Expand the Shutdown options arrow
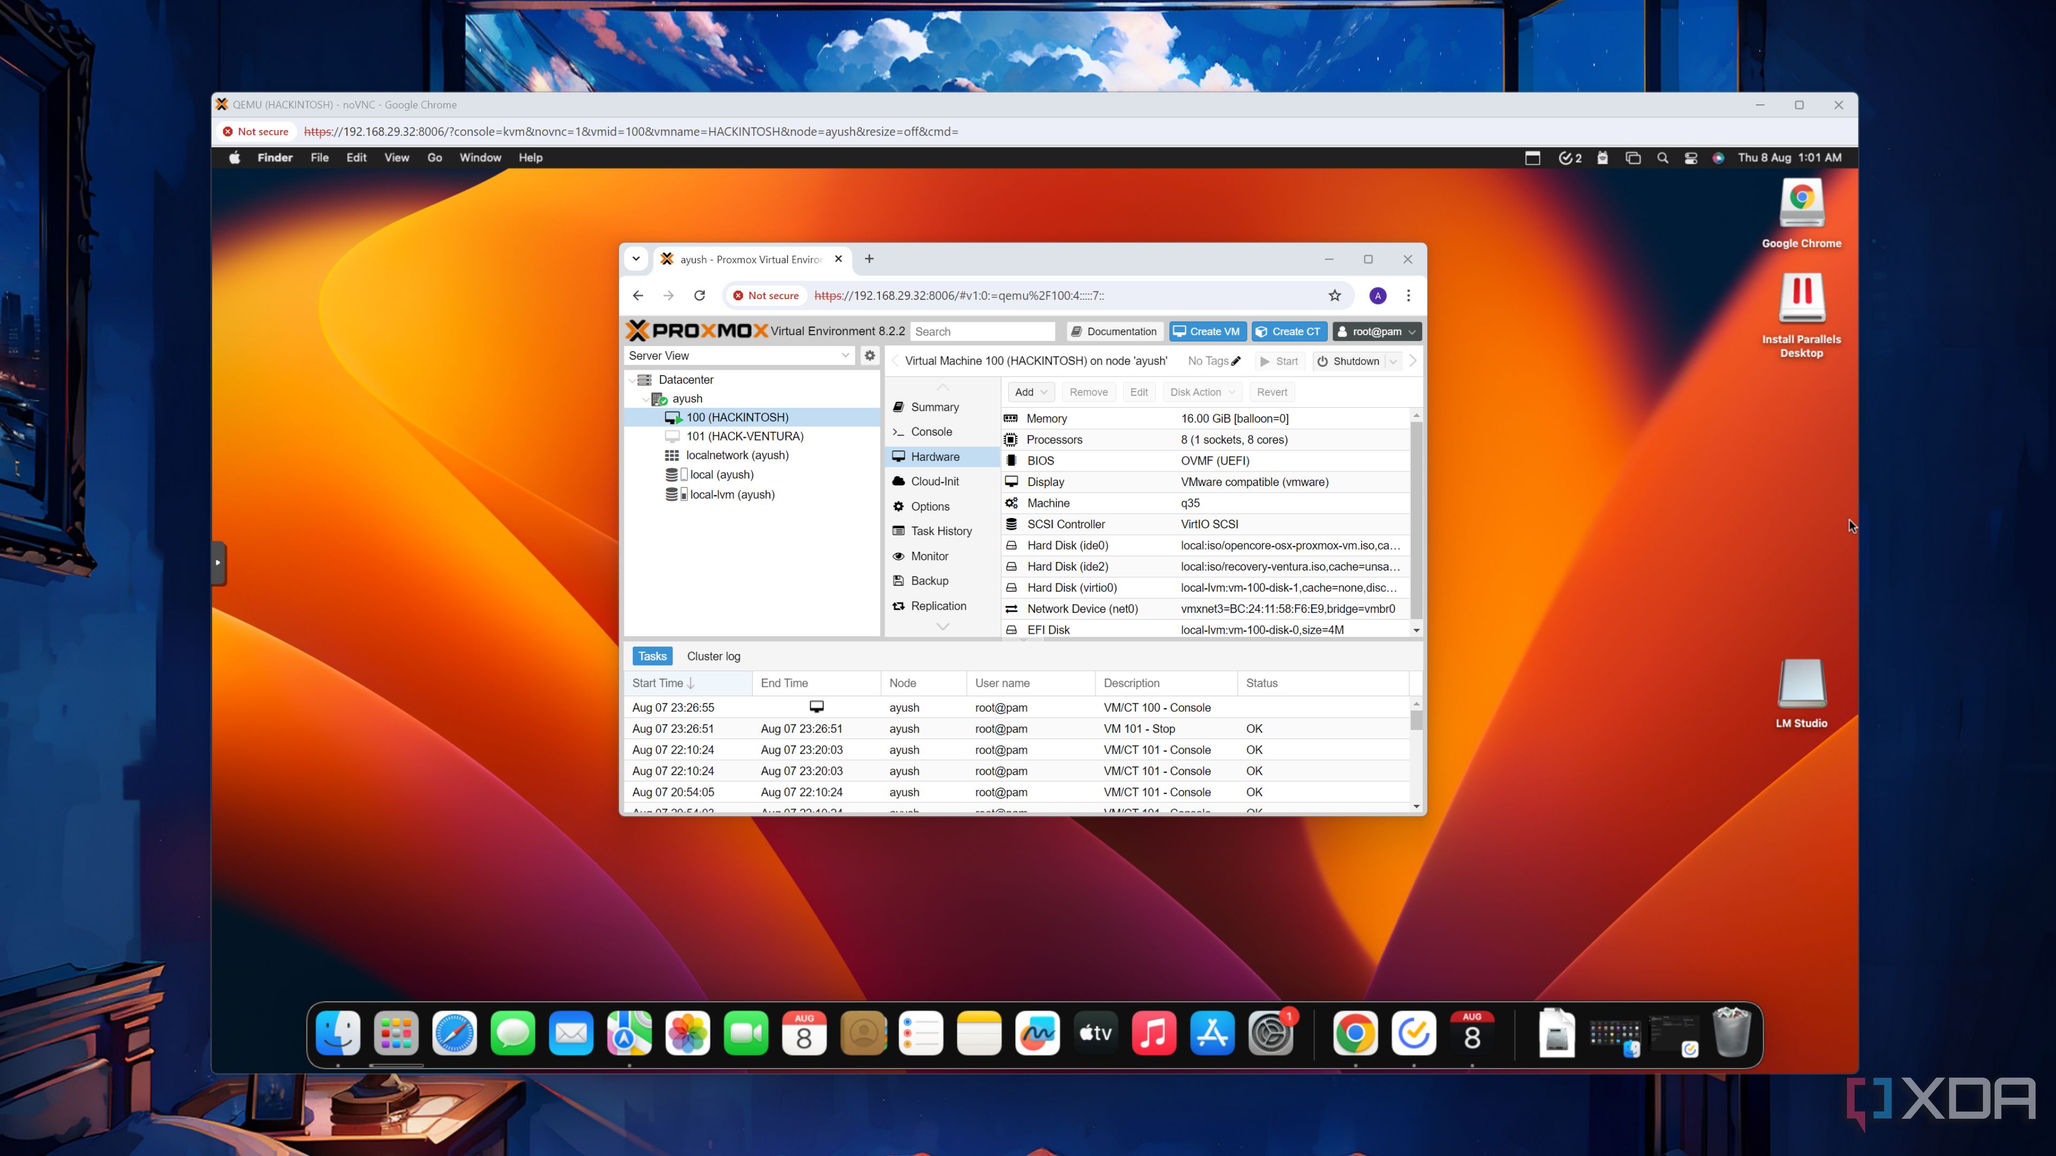Screen dimensions: 2056x1156 [1394, 361]
